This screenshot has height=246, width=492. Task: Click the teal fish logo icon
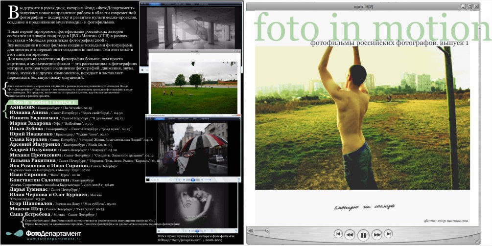click(x=15, y=233)
